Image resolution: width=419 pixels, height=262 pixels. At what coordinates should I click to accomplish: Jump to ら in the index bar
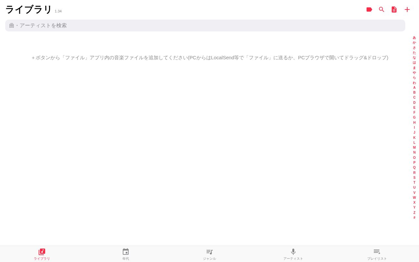414,78
